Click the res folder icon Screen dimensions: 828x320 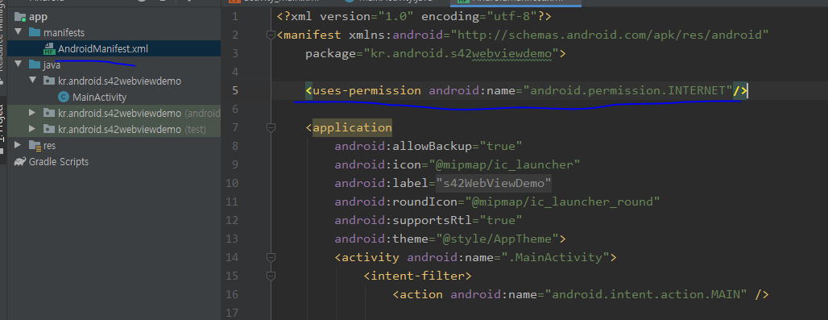[x=35, y=146]
